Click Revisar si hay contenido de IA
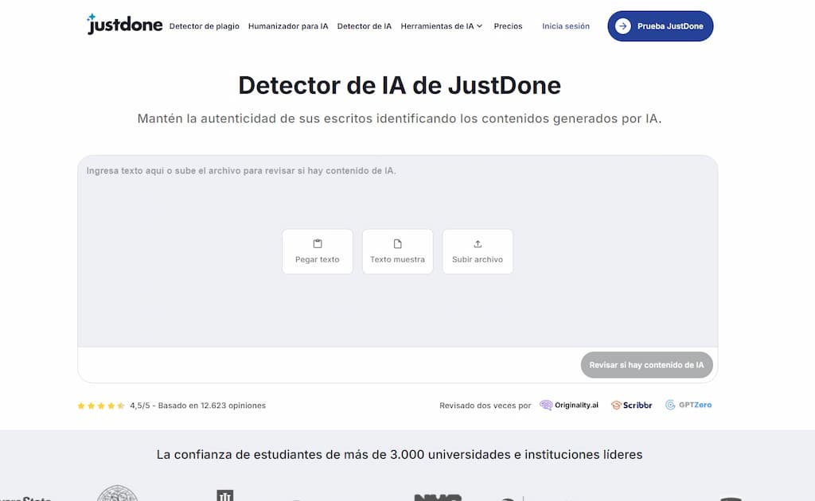This screenshot has height=501, width=815. coord(646,364)
